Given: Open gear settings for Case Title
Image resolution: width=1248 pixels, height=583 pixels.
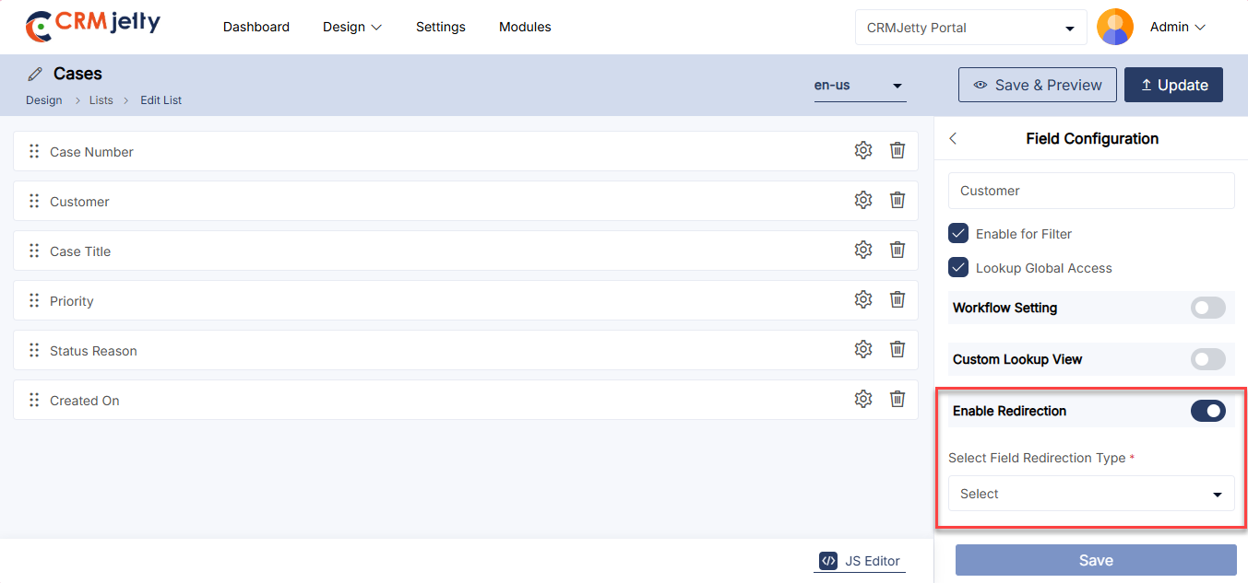Looking at the screenshot, I should [x=862, y=251].
